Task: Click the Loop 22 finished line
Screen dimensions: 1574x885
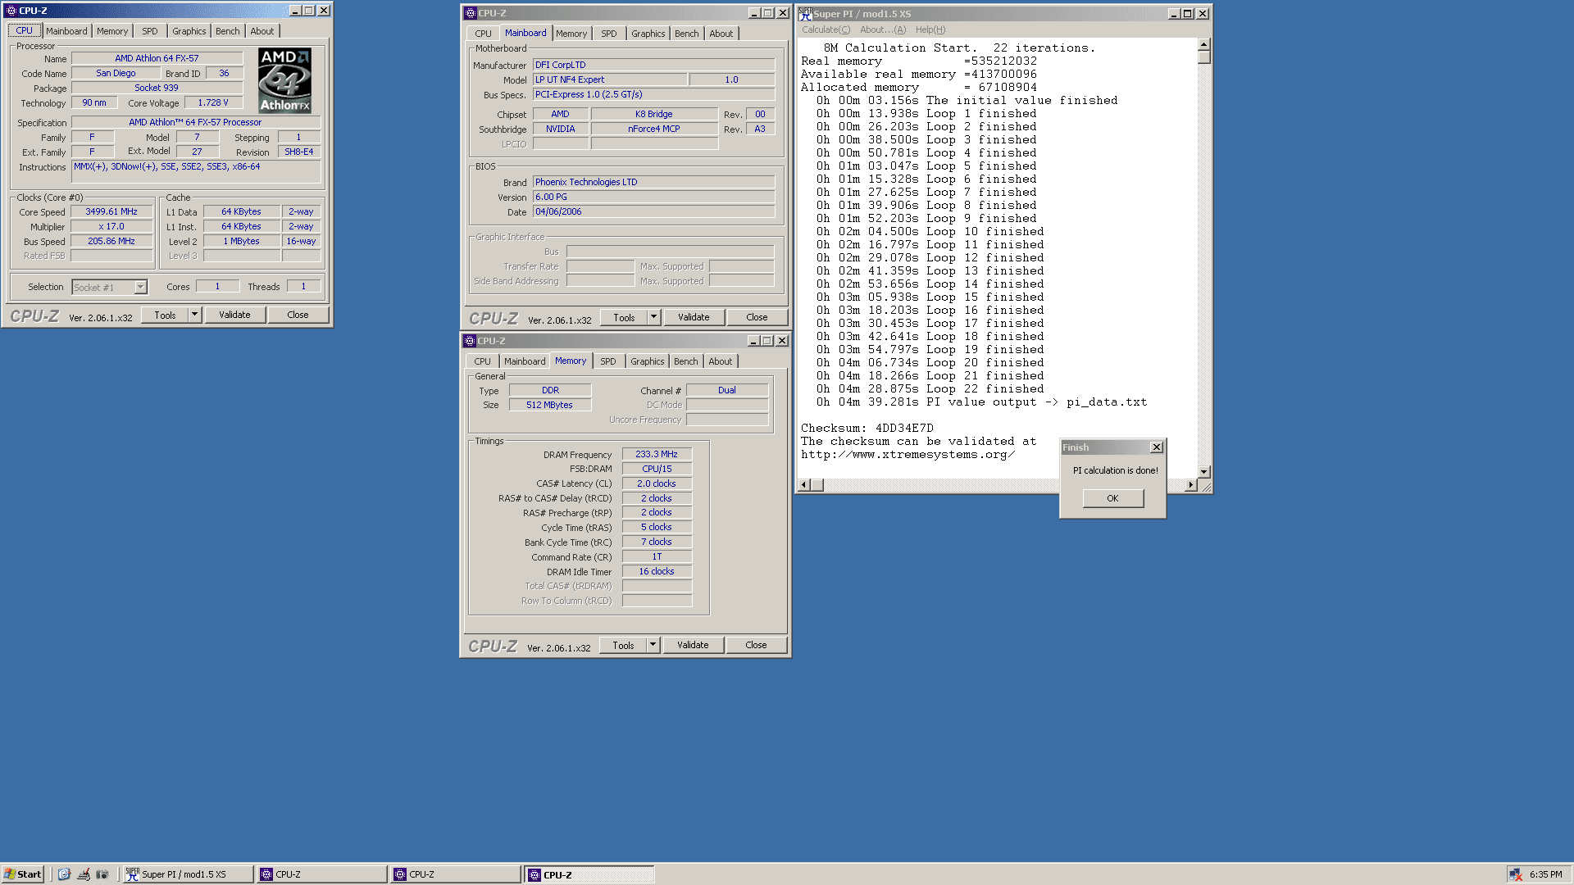Action: click(930, 388)
